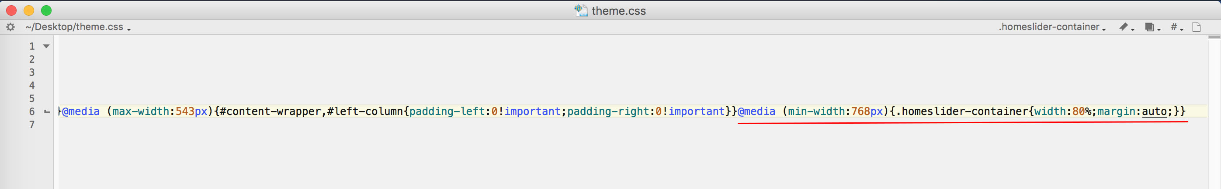Click the split bar above the scrollbar
This screenshot has width=1221, height=189.
click(1214, 37)
